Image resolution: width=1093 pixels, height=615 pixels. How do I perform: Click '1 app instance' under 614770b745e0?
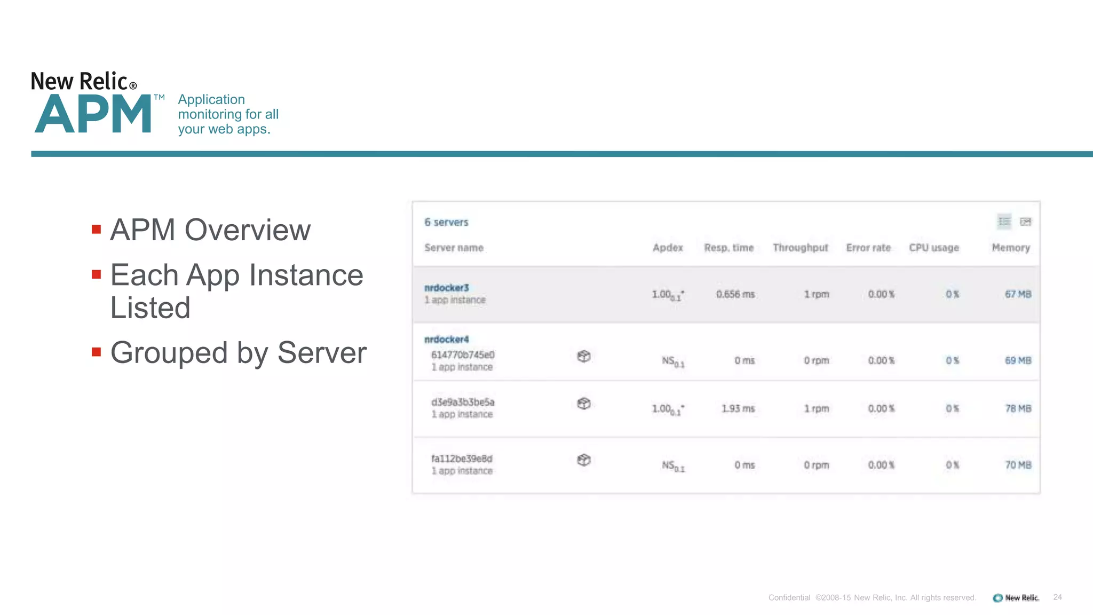tap(462, 367)
